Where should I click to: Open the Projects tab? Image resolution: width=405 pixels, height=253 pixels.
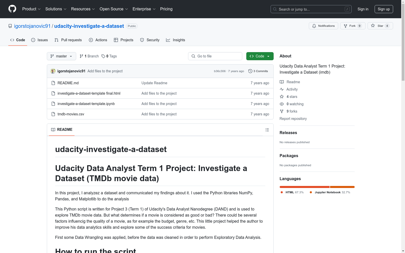[124, 40]
